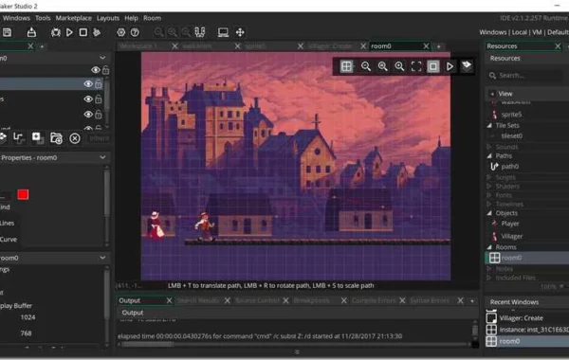The width and height of the screenshot is (569, 360).
Task: Zoom out in the room editor
Action: [366, 66]
